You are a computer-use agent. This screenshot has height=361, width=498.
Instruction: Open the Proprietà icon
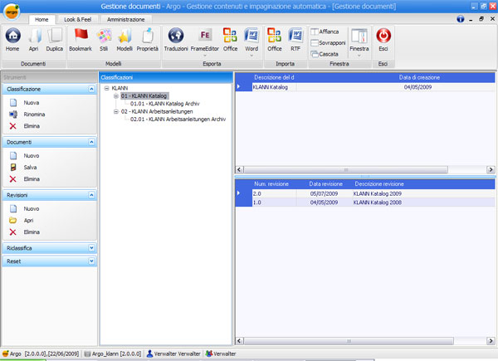148,40
